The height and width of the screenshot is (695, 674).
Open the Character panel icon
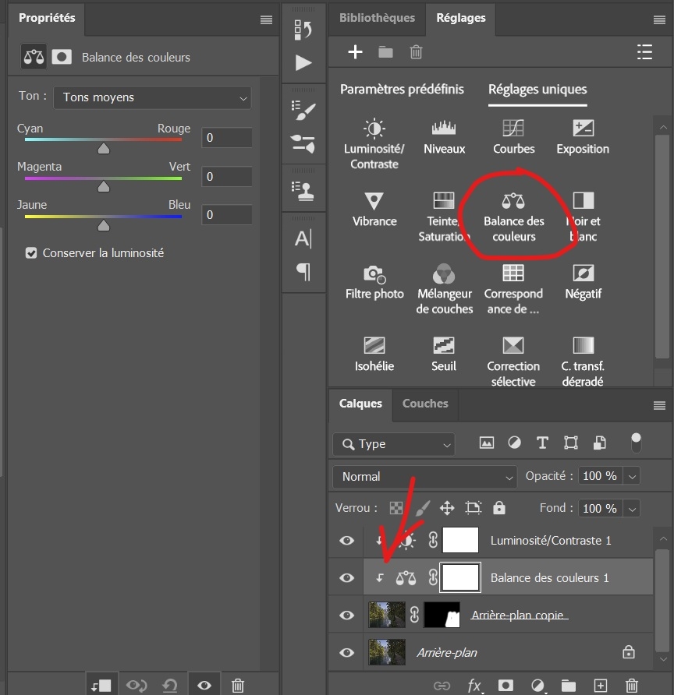pos(303,238)
